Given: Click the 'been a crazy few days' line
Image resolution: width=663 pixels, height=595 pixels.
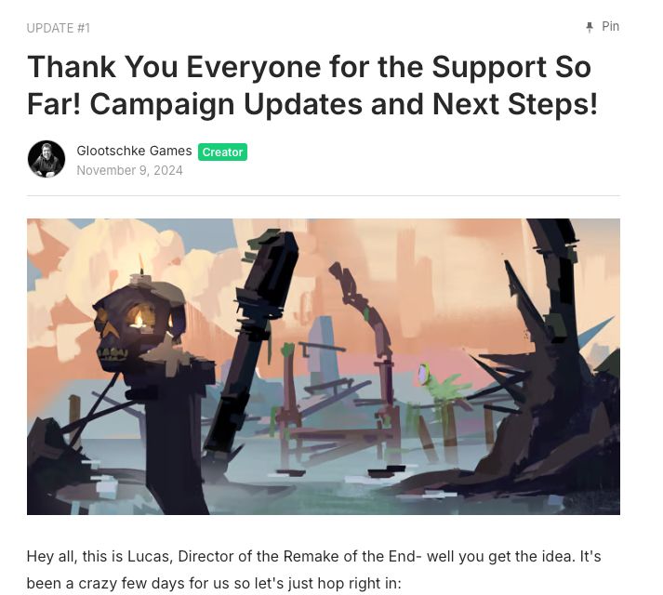Looking at the screenshot, I should [x=214, y=584].
